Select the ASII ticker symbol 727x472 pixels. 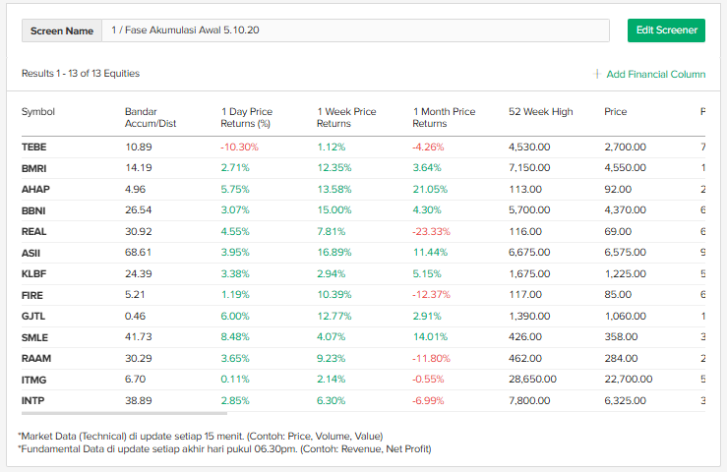coord(30,253)
